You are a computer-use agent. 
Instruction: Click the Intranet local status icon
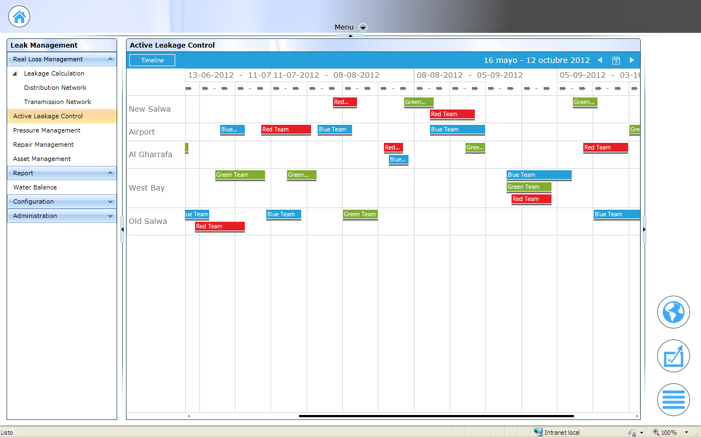(538, 432)
